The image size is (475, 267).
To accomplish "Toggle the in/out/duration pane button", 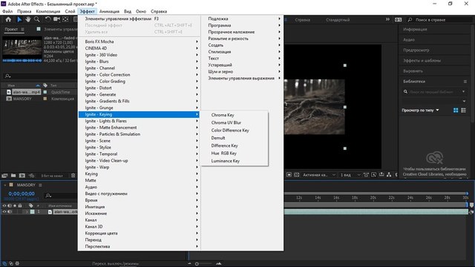I will (x=17, y=263).
